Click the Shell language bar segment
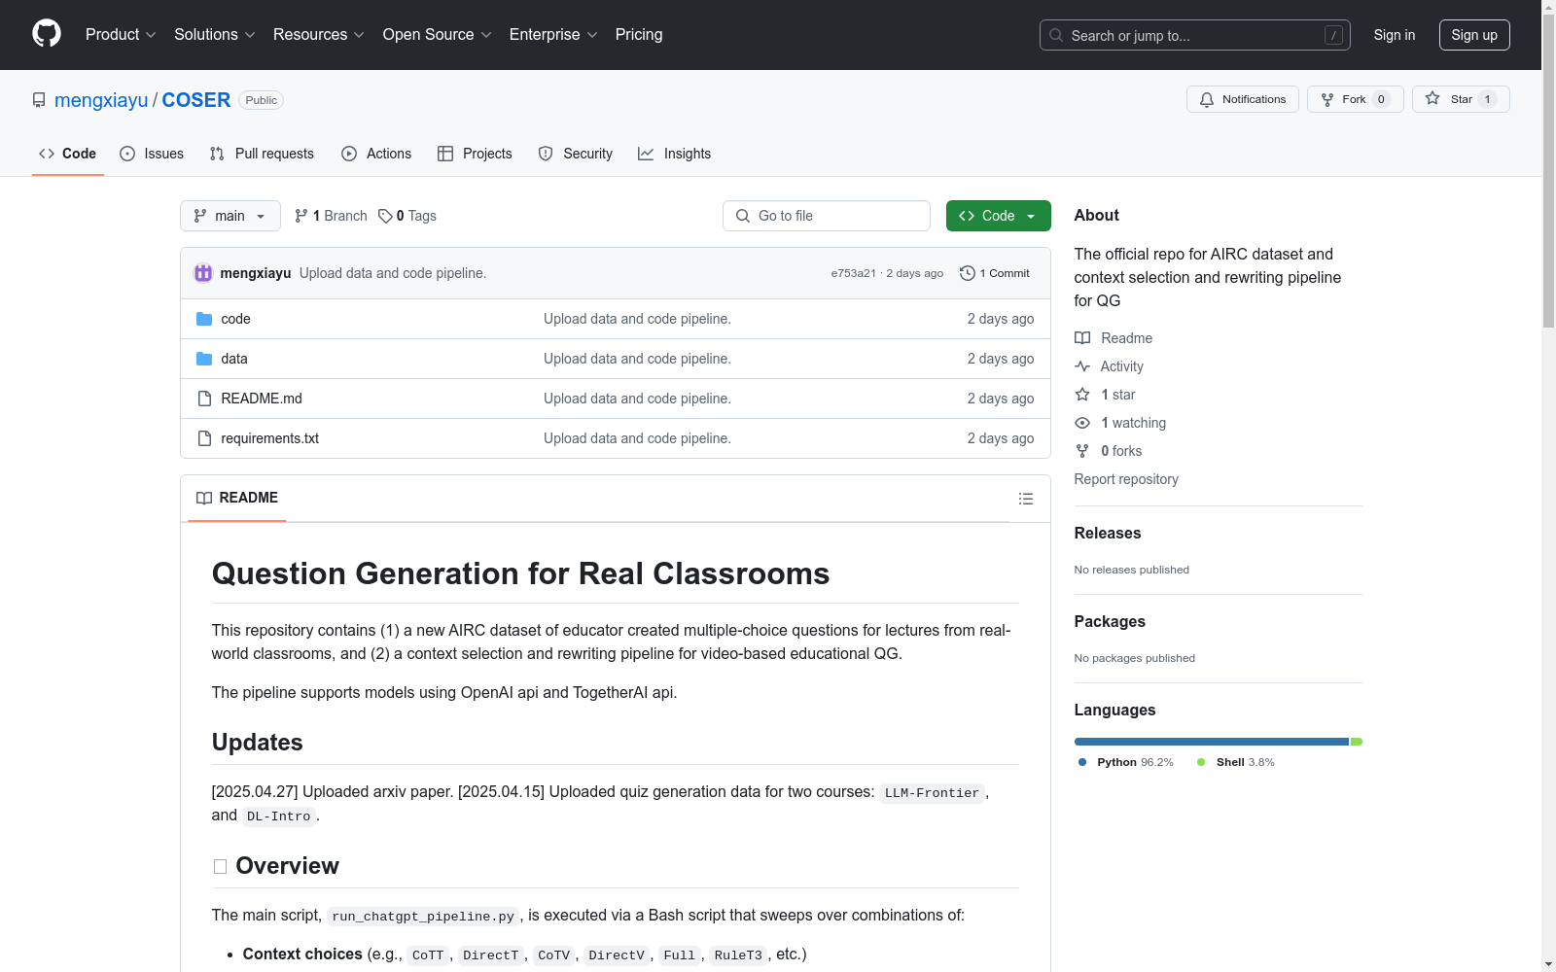 click(1357, 742)
